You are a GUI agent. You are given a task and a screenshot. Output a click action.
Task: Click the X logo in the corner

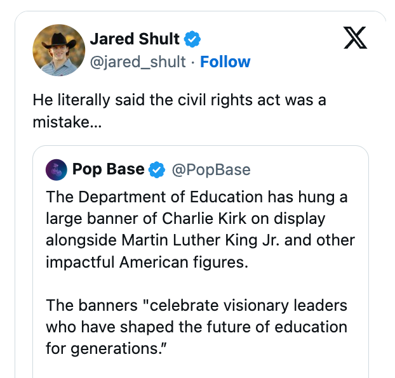355,37
